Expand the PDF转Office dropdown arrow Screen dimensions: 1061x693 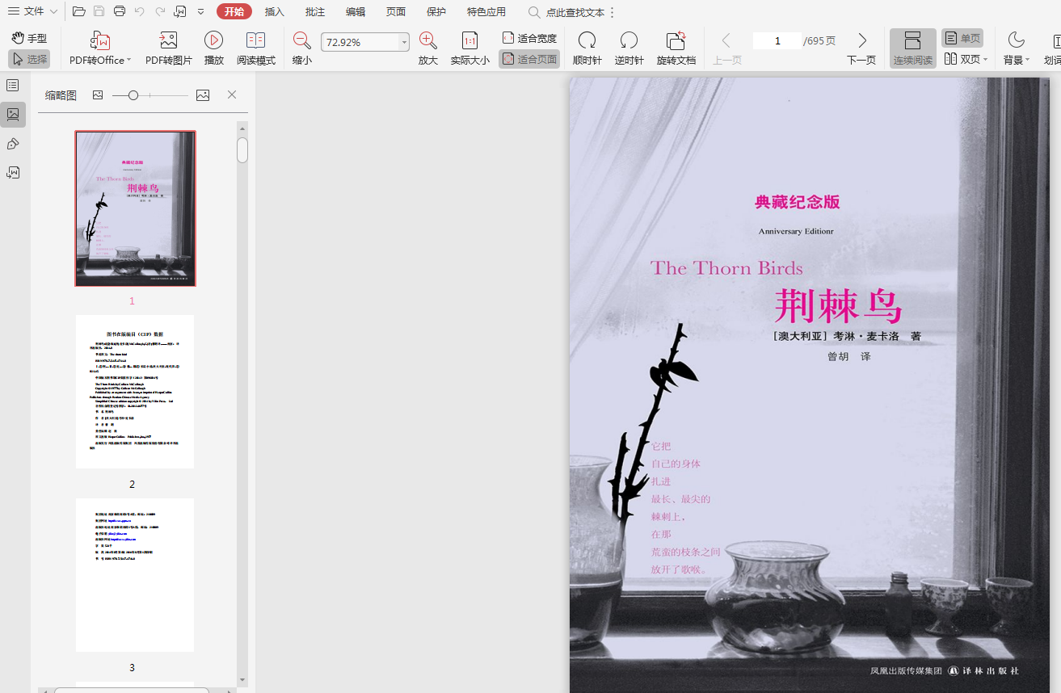[128, 61]
